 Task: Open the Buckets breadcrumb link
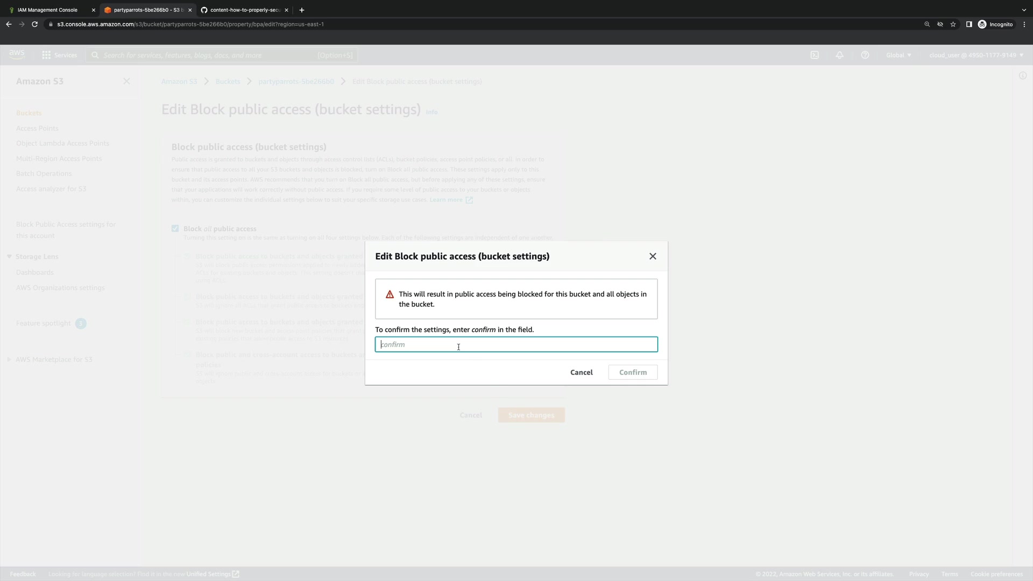228,81
